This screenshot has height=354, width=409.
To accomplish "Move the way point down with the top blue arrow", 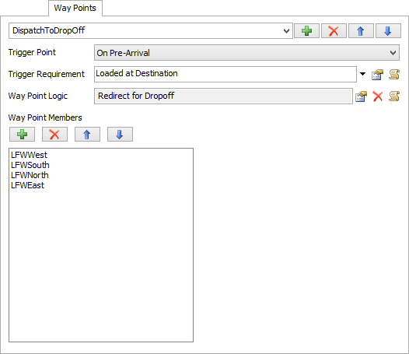I will click(x=388, y=31).
